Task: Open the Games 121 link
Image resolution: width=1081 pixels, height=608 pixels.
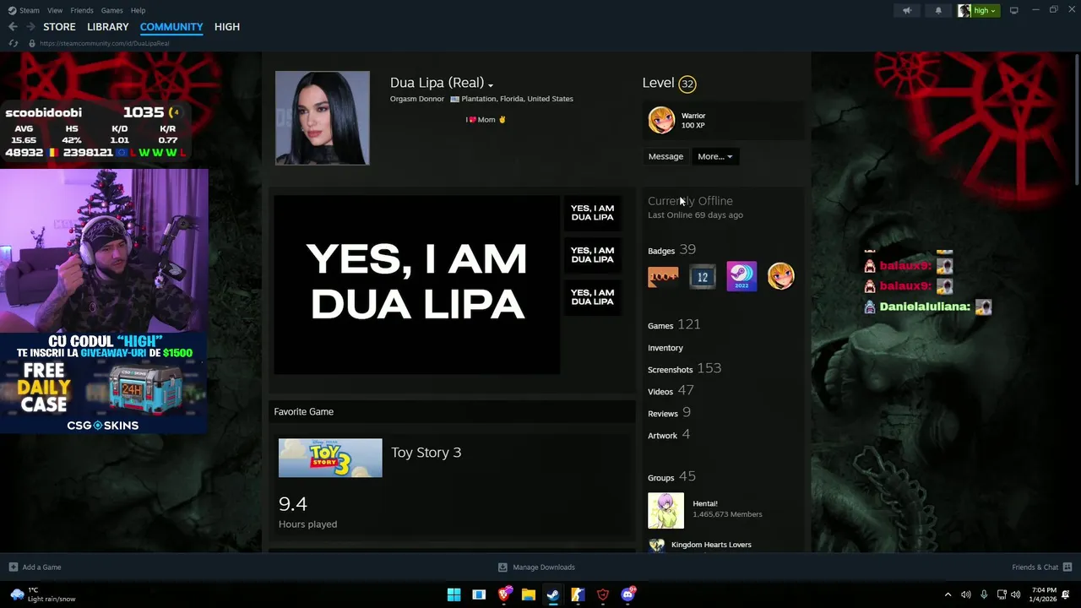Action: [x=674, y=325]
